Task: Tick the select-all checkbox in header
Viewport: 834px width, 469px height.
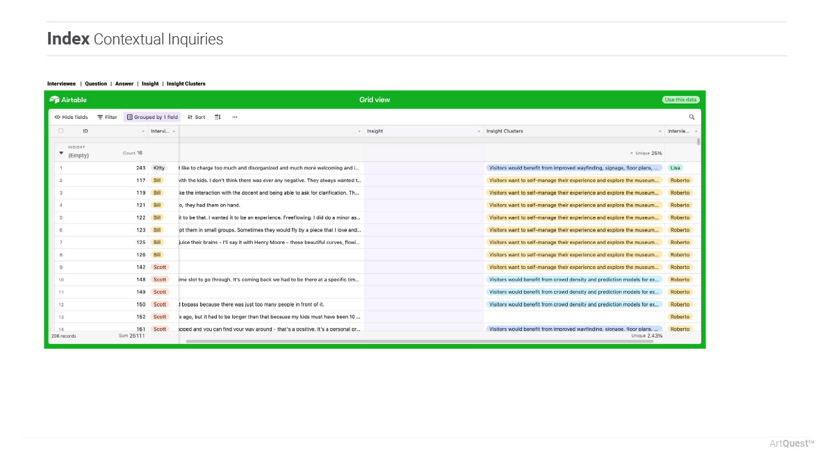Action: pyautogui.click(x=61, y=131)
